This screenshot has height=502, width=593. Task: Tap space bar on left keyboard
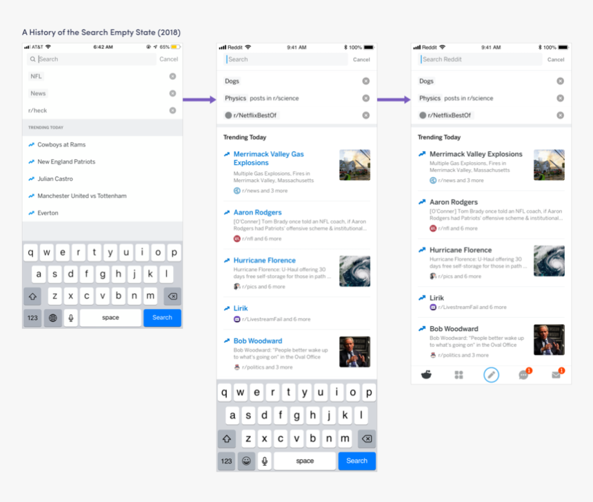pyautogui.click(x=110, y=318)
